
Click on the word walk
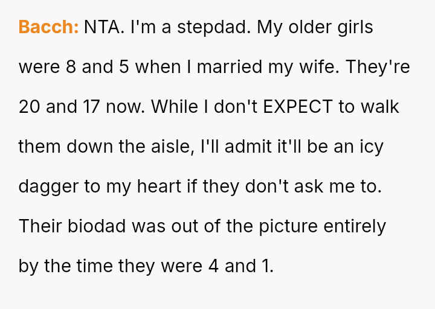380,107
